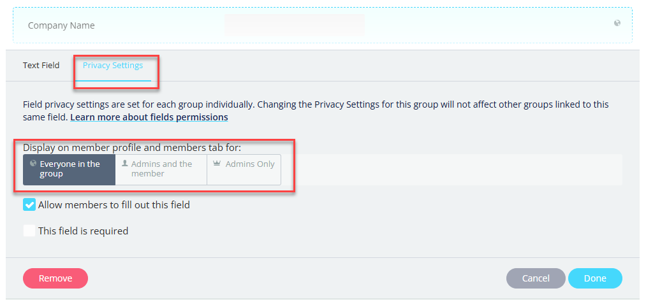Enable This field is required checkbox
The width and height of the screenshot is (646, 307).
click(x=29, y=231)
